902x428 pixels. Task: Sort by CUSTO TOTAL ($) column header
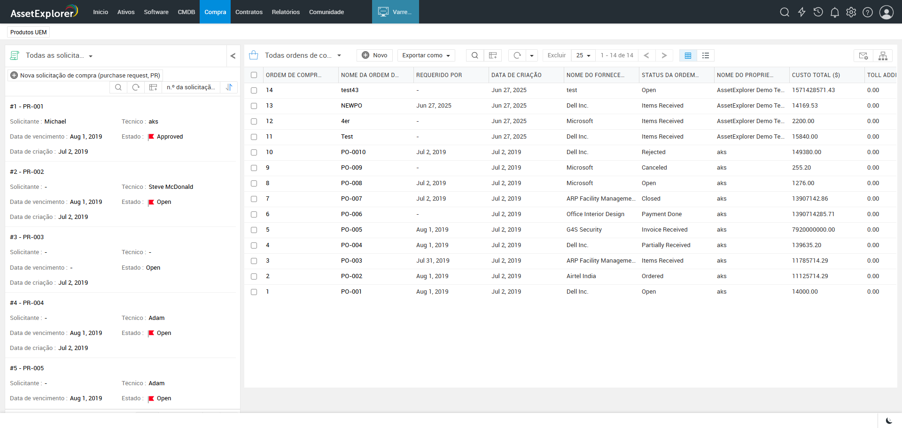point(816,75)
